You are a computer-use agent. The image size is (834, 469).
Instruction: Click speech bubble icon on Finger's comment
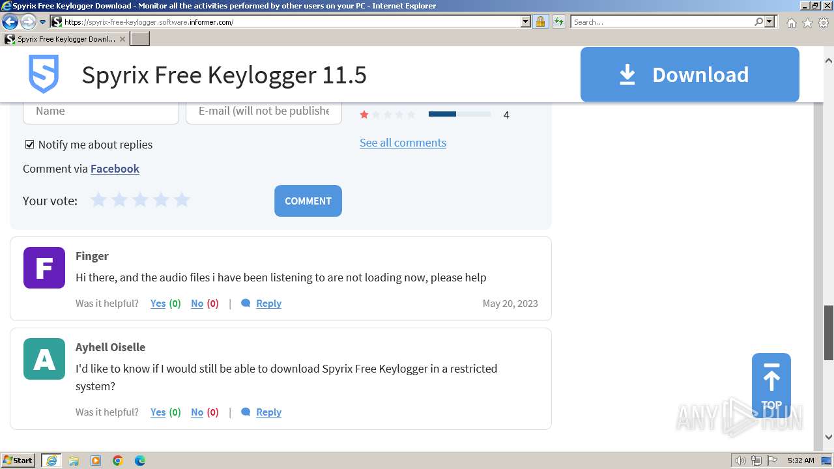246,304
